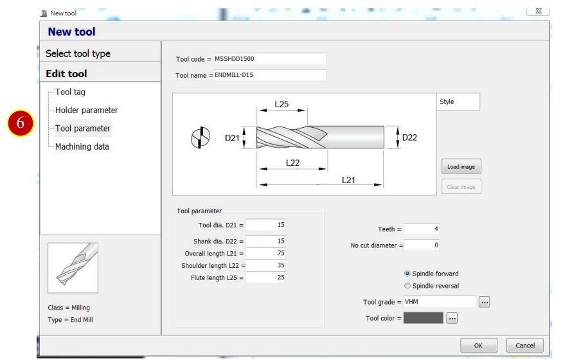Click the Shoulder length L22 field

click(x=265, y=265)
